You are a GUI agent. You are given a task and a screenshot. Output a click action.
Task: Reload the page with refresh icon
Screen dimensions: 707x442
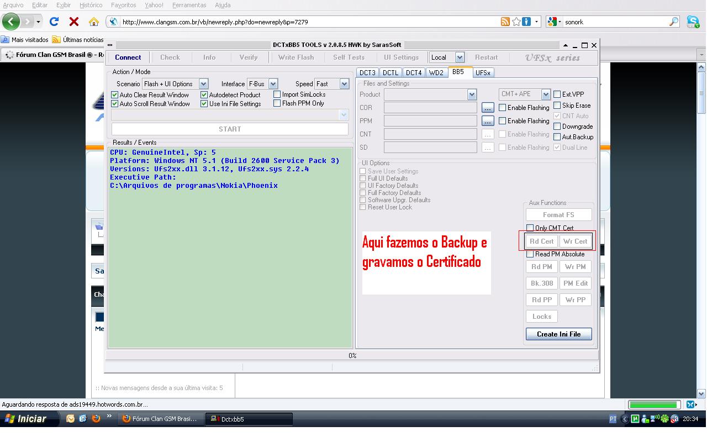(x=54, y=22)
